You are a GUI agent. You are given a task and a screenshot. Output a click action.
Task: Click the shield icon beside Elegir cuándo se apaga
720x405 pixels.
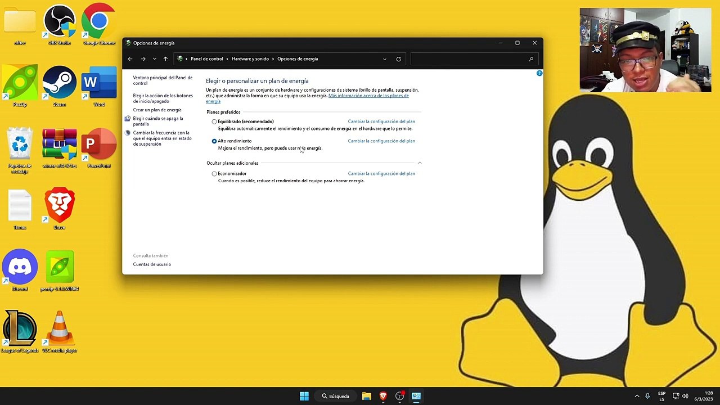point(128,119)
